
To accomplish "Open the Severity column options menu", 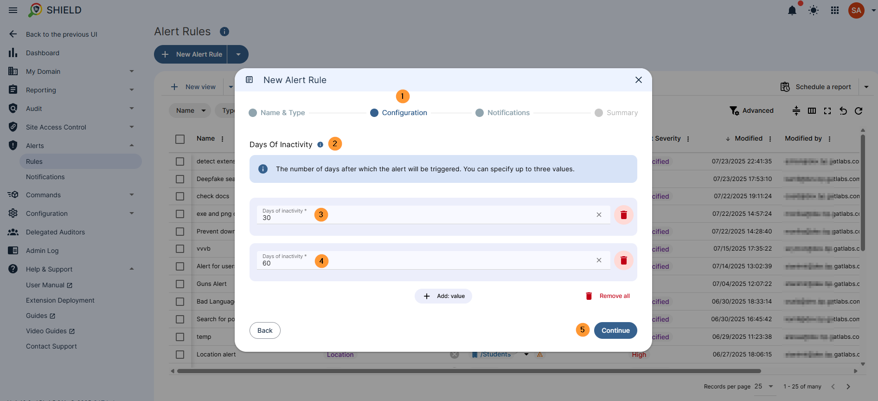I will point(688,139).
